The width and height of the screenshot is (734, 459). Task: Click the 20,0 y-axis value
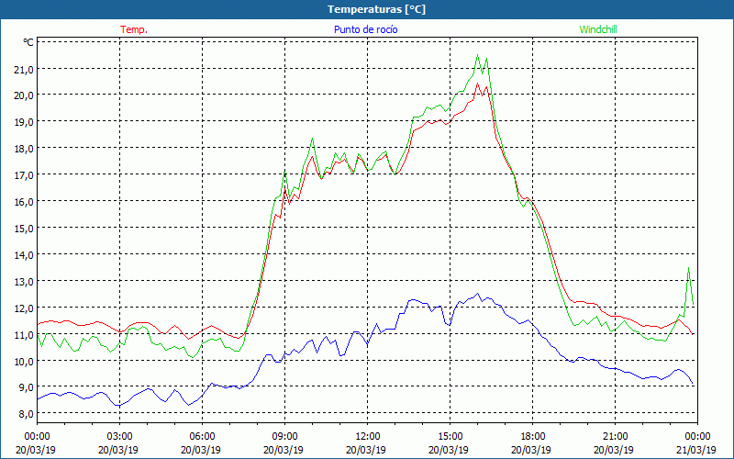(24, 95)
